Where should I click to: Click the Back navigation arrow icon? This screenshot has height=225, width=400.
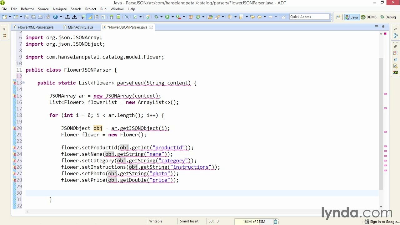pyautogui.click(x=259, y=17)
